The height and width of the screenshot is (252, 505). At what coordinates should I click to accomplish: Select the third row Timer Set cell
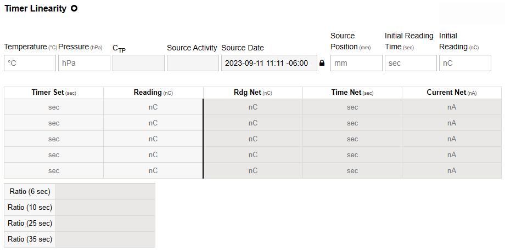tap(54, 139)
